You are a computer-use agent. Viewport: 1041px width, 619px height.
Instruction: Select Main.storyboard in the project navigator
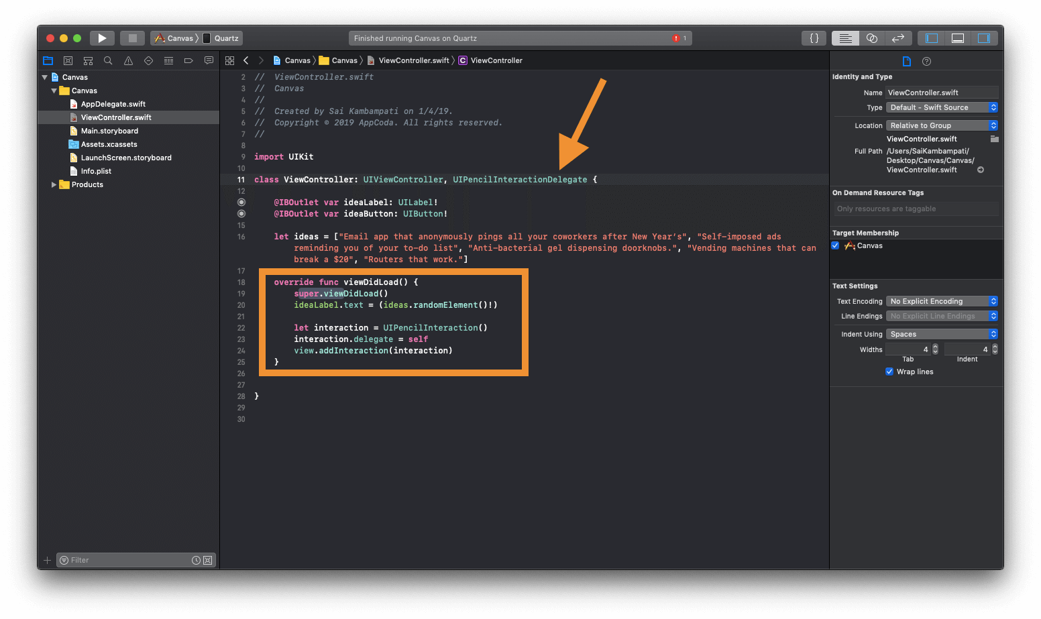pos(109,131)
